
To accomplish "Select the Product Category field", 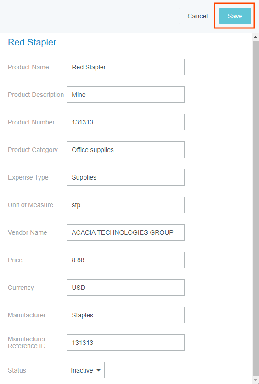I will pyautogui.click(x=125, y=150).
